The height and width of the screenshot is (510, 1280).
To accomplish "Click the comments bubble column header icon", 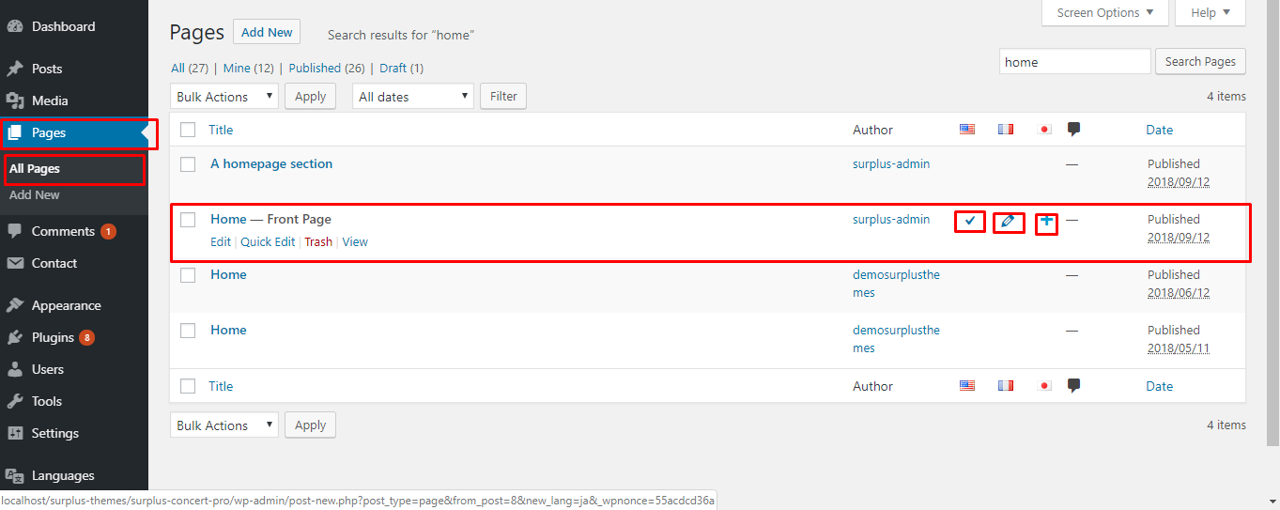I will [1074, 130].
